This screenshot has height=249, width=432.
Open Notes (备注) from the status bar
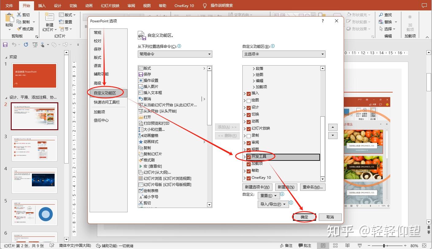point(286,246)
